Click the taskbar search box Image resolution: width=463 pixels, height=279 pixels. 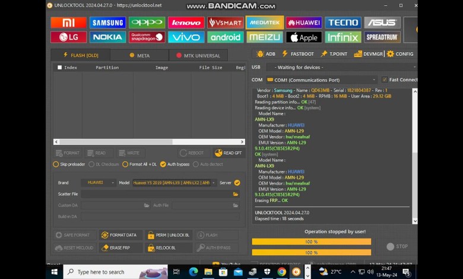tap(116, 272)
